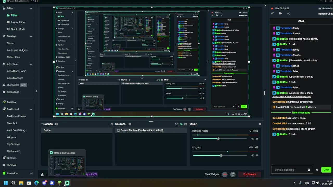Click Get Ultra
Viewport: 333px width, 187px height.
point(10,102)
